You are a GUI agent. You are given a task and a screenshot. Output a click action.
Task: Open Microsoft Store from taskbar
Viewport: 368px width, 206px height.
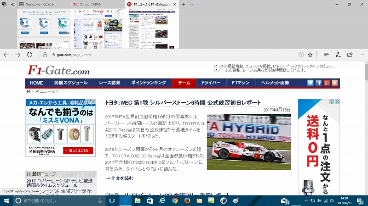click(x=150, y=200)
